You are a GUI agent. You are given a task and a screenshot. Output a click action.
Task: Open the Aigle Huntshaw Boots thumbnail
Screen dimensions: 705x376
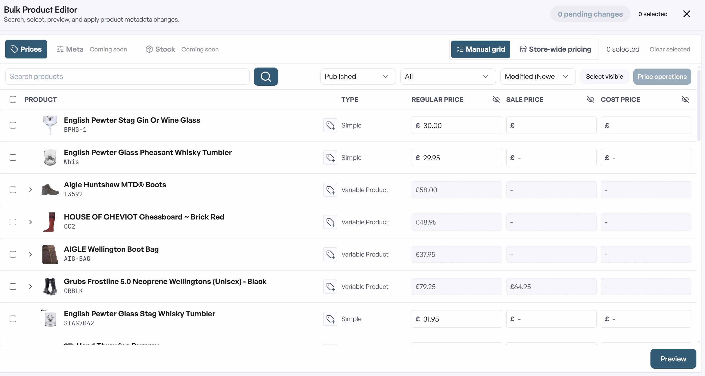(x=50, y=190)
